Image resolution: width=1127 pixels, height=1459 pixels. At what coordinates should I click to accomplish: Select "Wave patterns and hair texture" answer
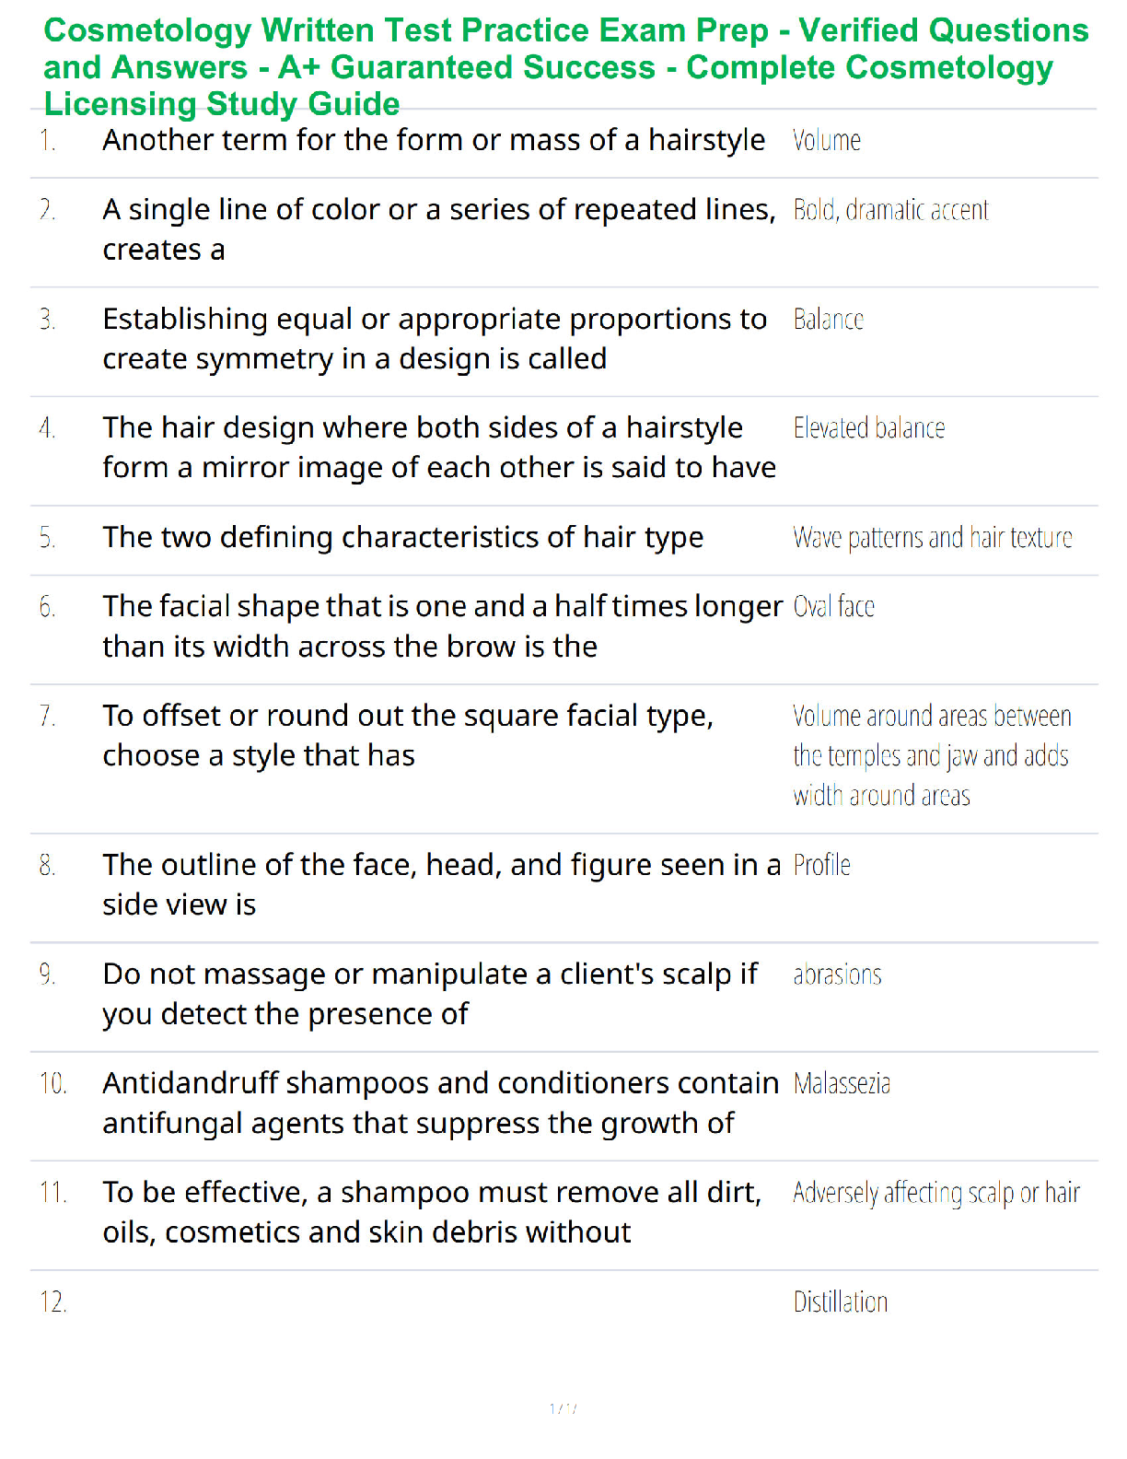932,538
